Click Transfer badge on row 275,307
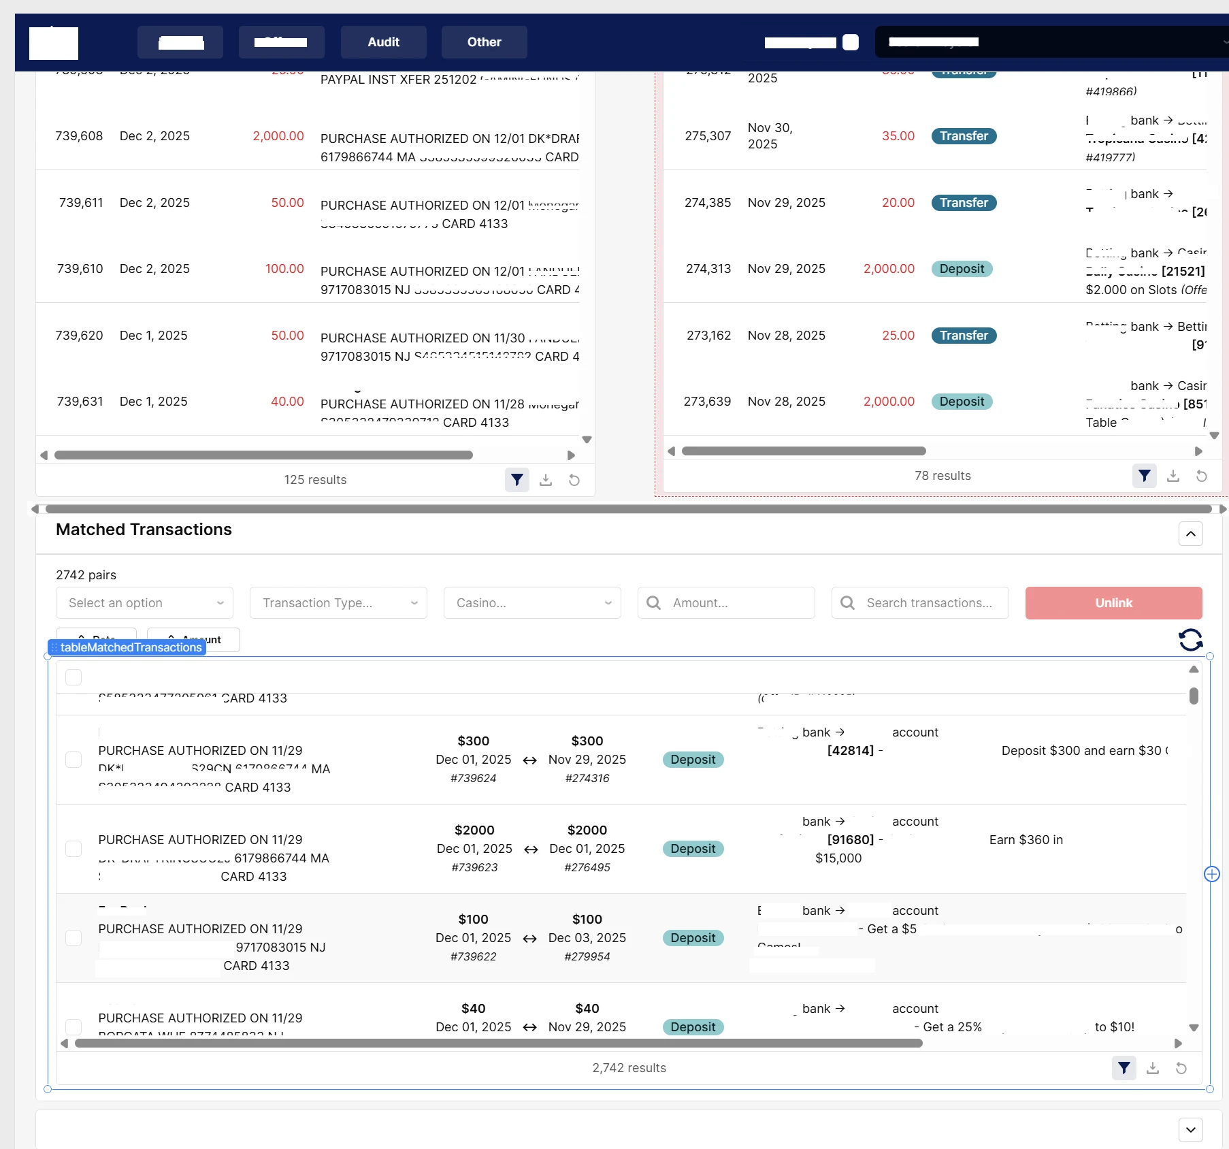This screenshot has height=1149, width=1229. pos(964,136)
